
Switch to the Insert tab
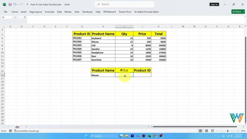coord(24,12)
